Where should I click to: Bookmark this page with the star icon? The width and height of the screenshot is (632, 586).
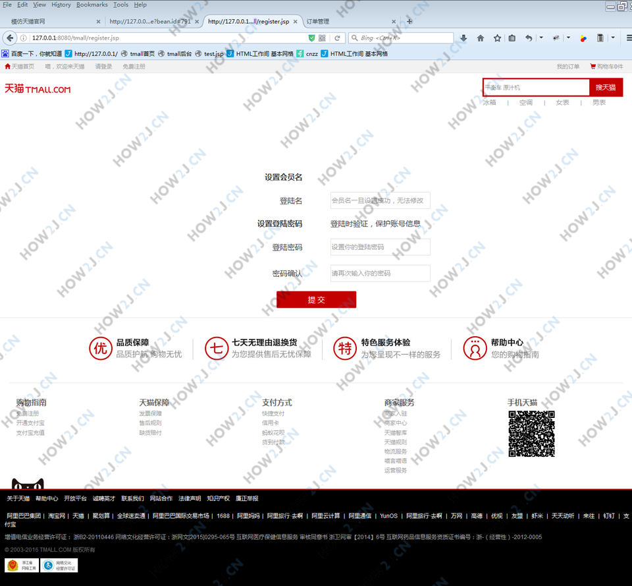click(x=498, y=38)
